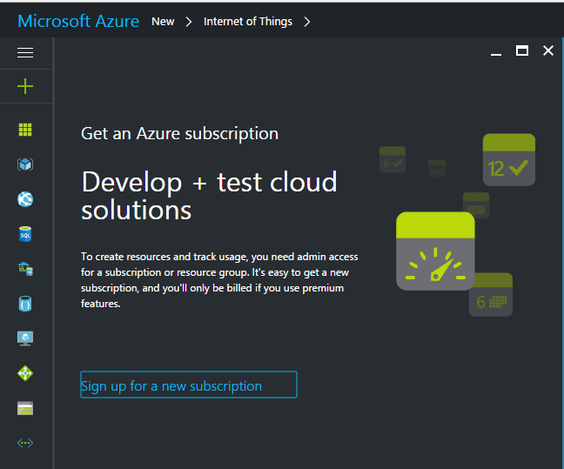Viewport: 564px width, 469px height.
Task: Click 'Get an Azure subscription' heading
Action: 179,134
